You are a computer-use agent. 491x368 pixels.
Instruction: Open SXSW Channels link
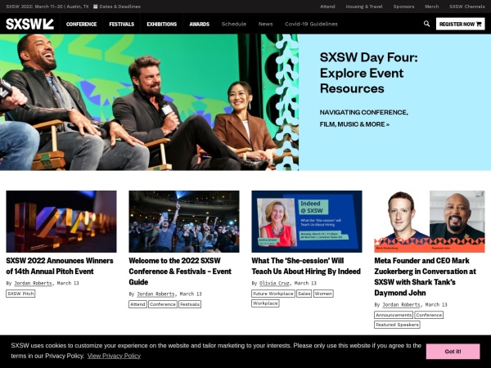467,7
